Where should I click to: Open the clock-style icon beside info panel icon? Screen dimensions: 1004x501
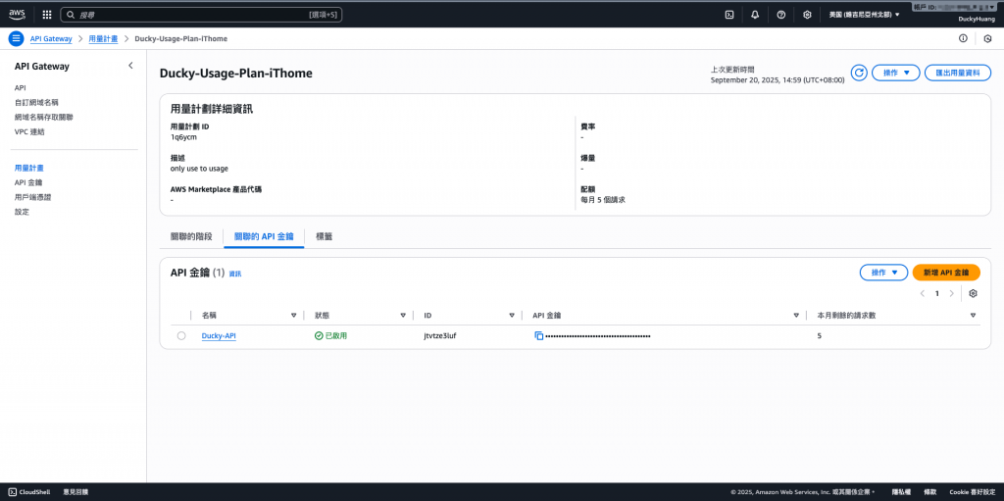(x=987, y=38)
